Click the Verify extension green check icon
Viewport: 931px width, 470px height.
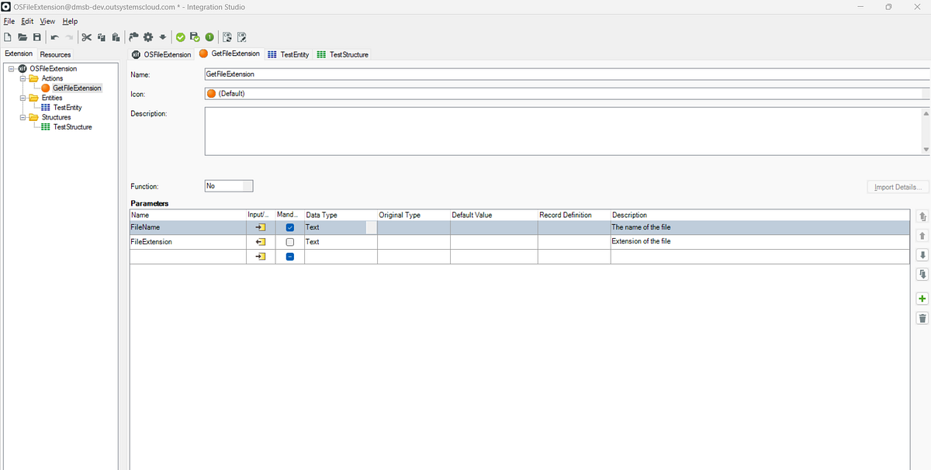point(180,36)
